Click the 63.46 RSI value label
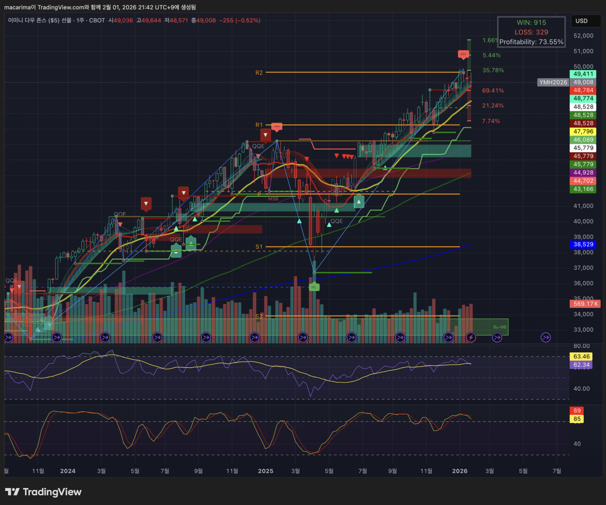Image resolution: width=606 pixels, height=505 pixels. 581,356
